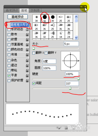Click the 硬度 hardness slider handle
Screen dimensions: 98x136
(78, 79)
